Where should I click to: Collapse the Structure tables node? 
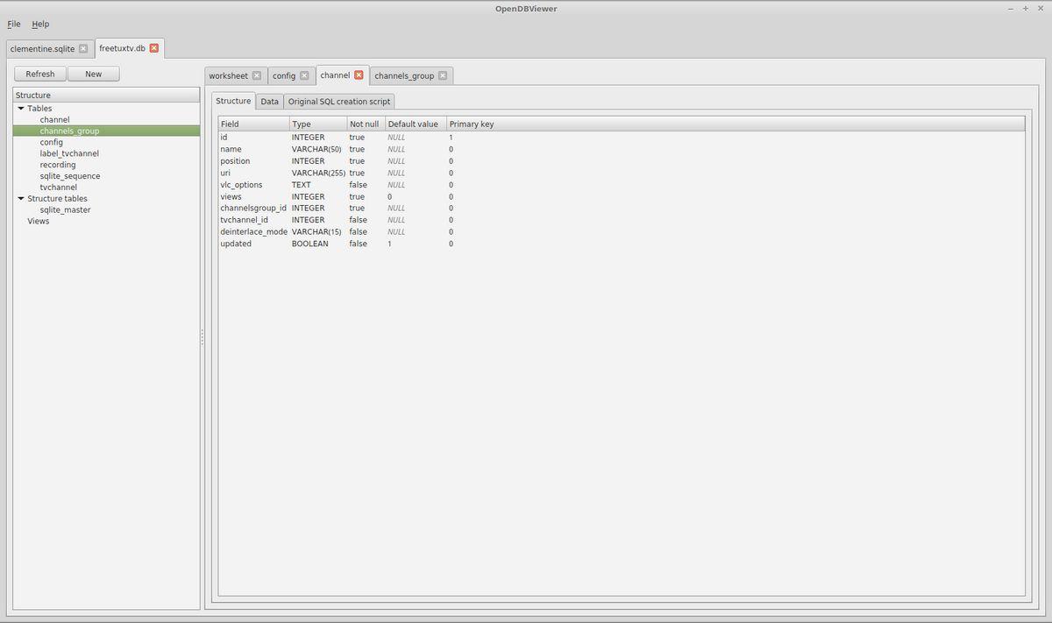pyautogui.click(x=21, y=199)
